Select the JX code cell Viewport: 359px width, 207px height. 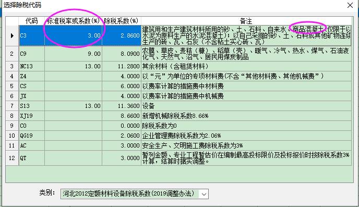click(32, 96)
